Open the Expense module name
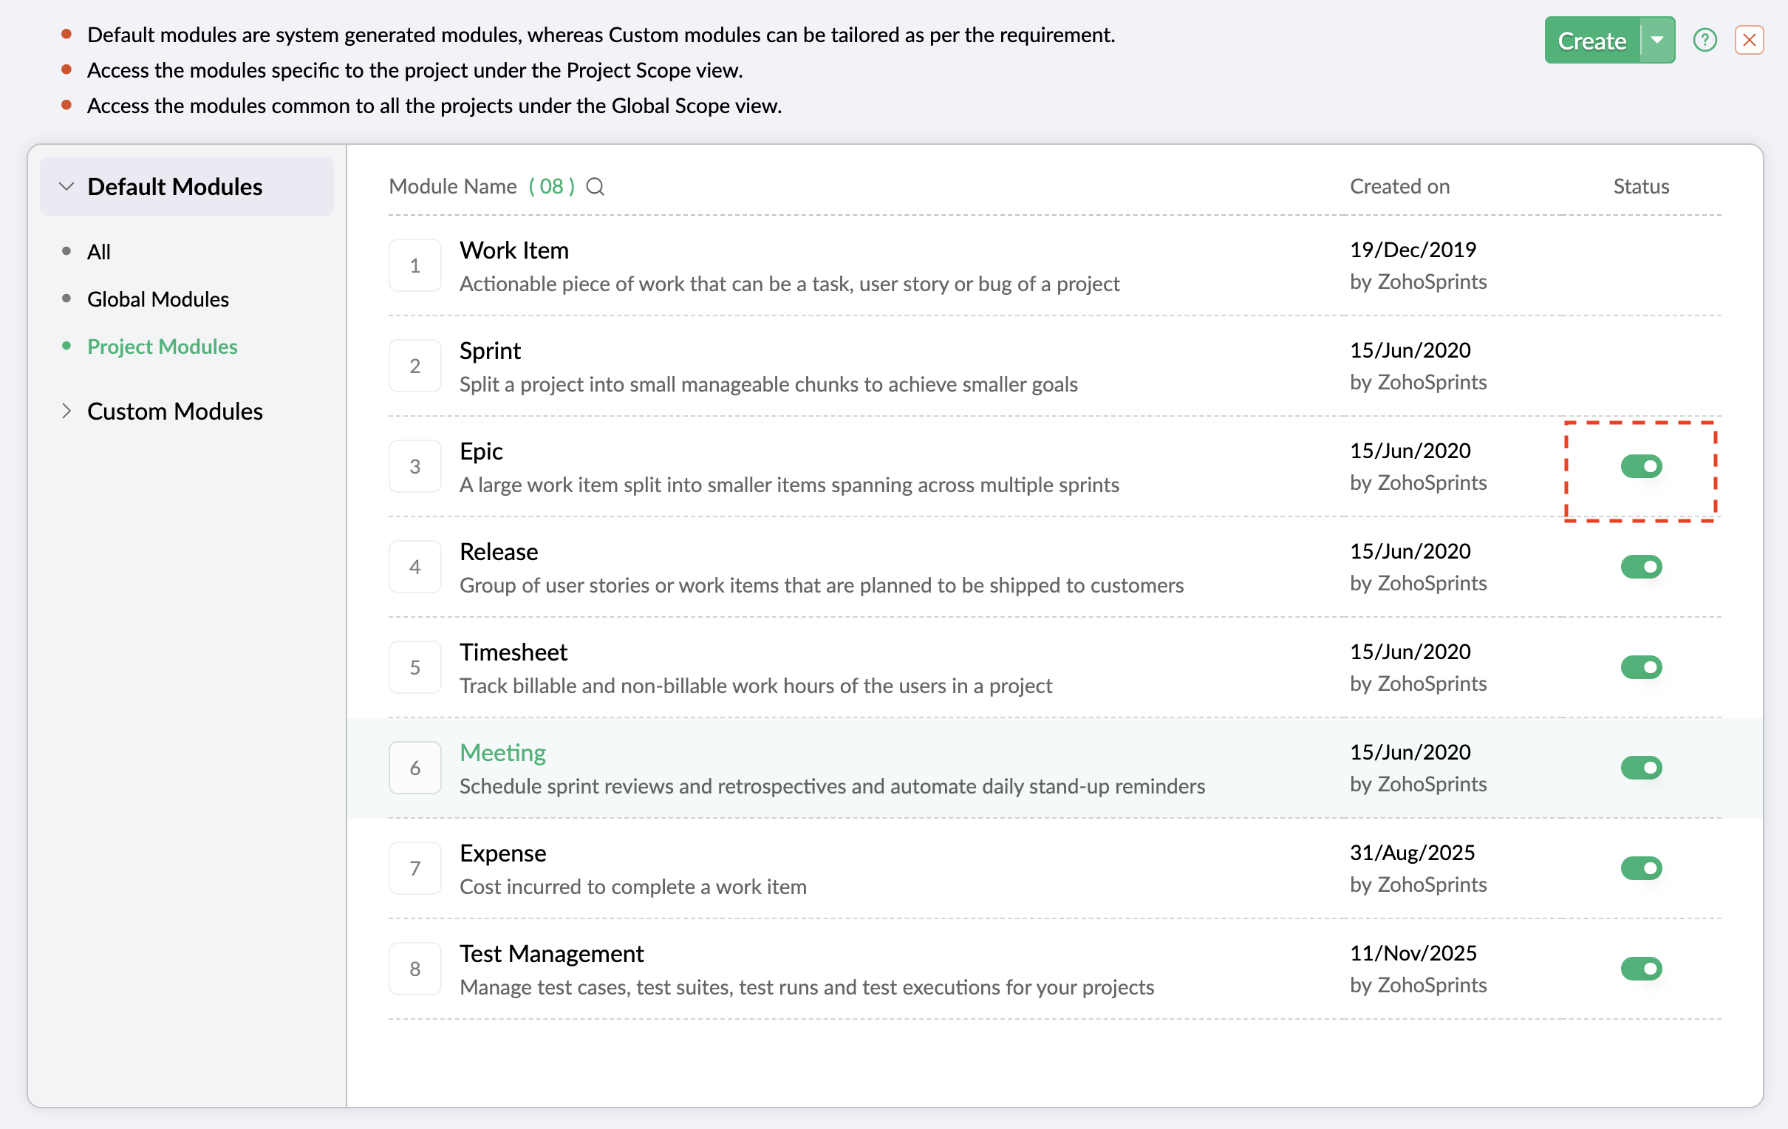The height and width of the screenshot is (1129, 1788). pyautogui.click(x=502, y=853)
